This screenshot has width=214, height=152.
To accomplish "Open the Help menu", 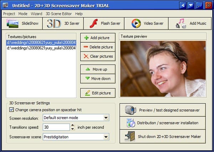I will pos(79,14).
